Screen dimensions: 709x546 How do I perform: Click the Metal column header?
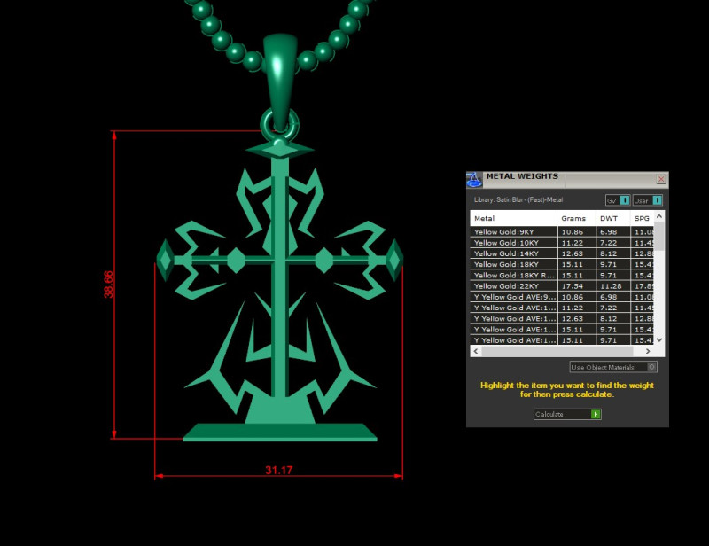(497, 218)
